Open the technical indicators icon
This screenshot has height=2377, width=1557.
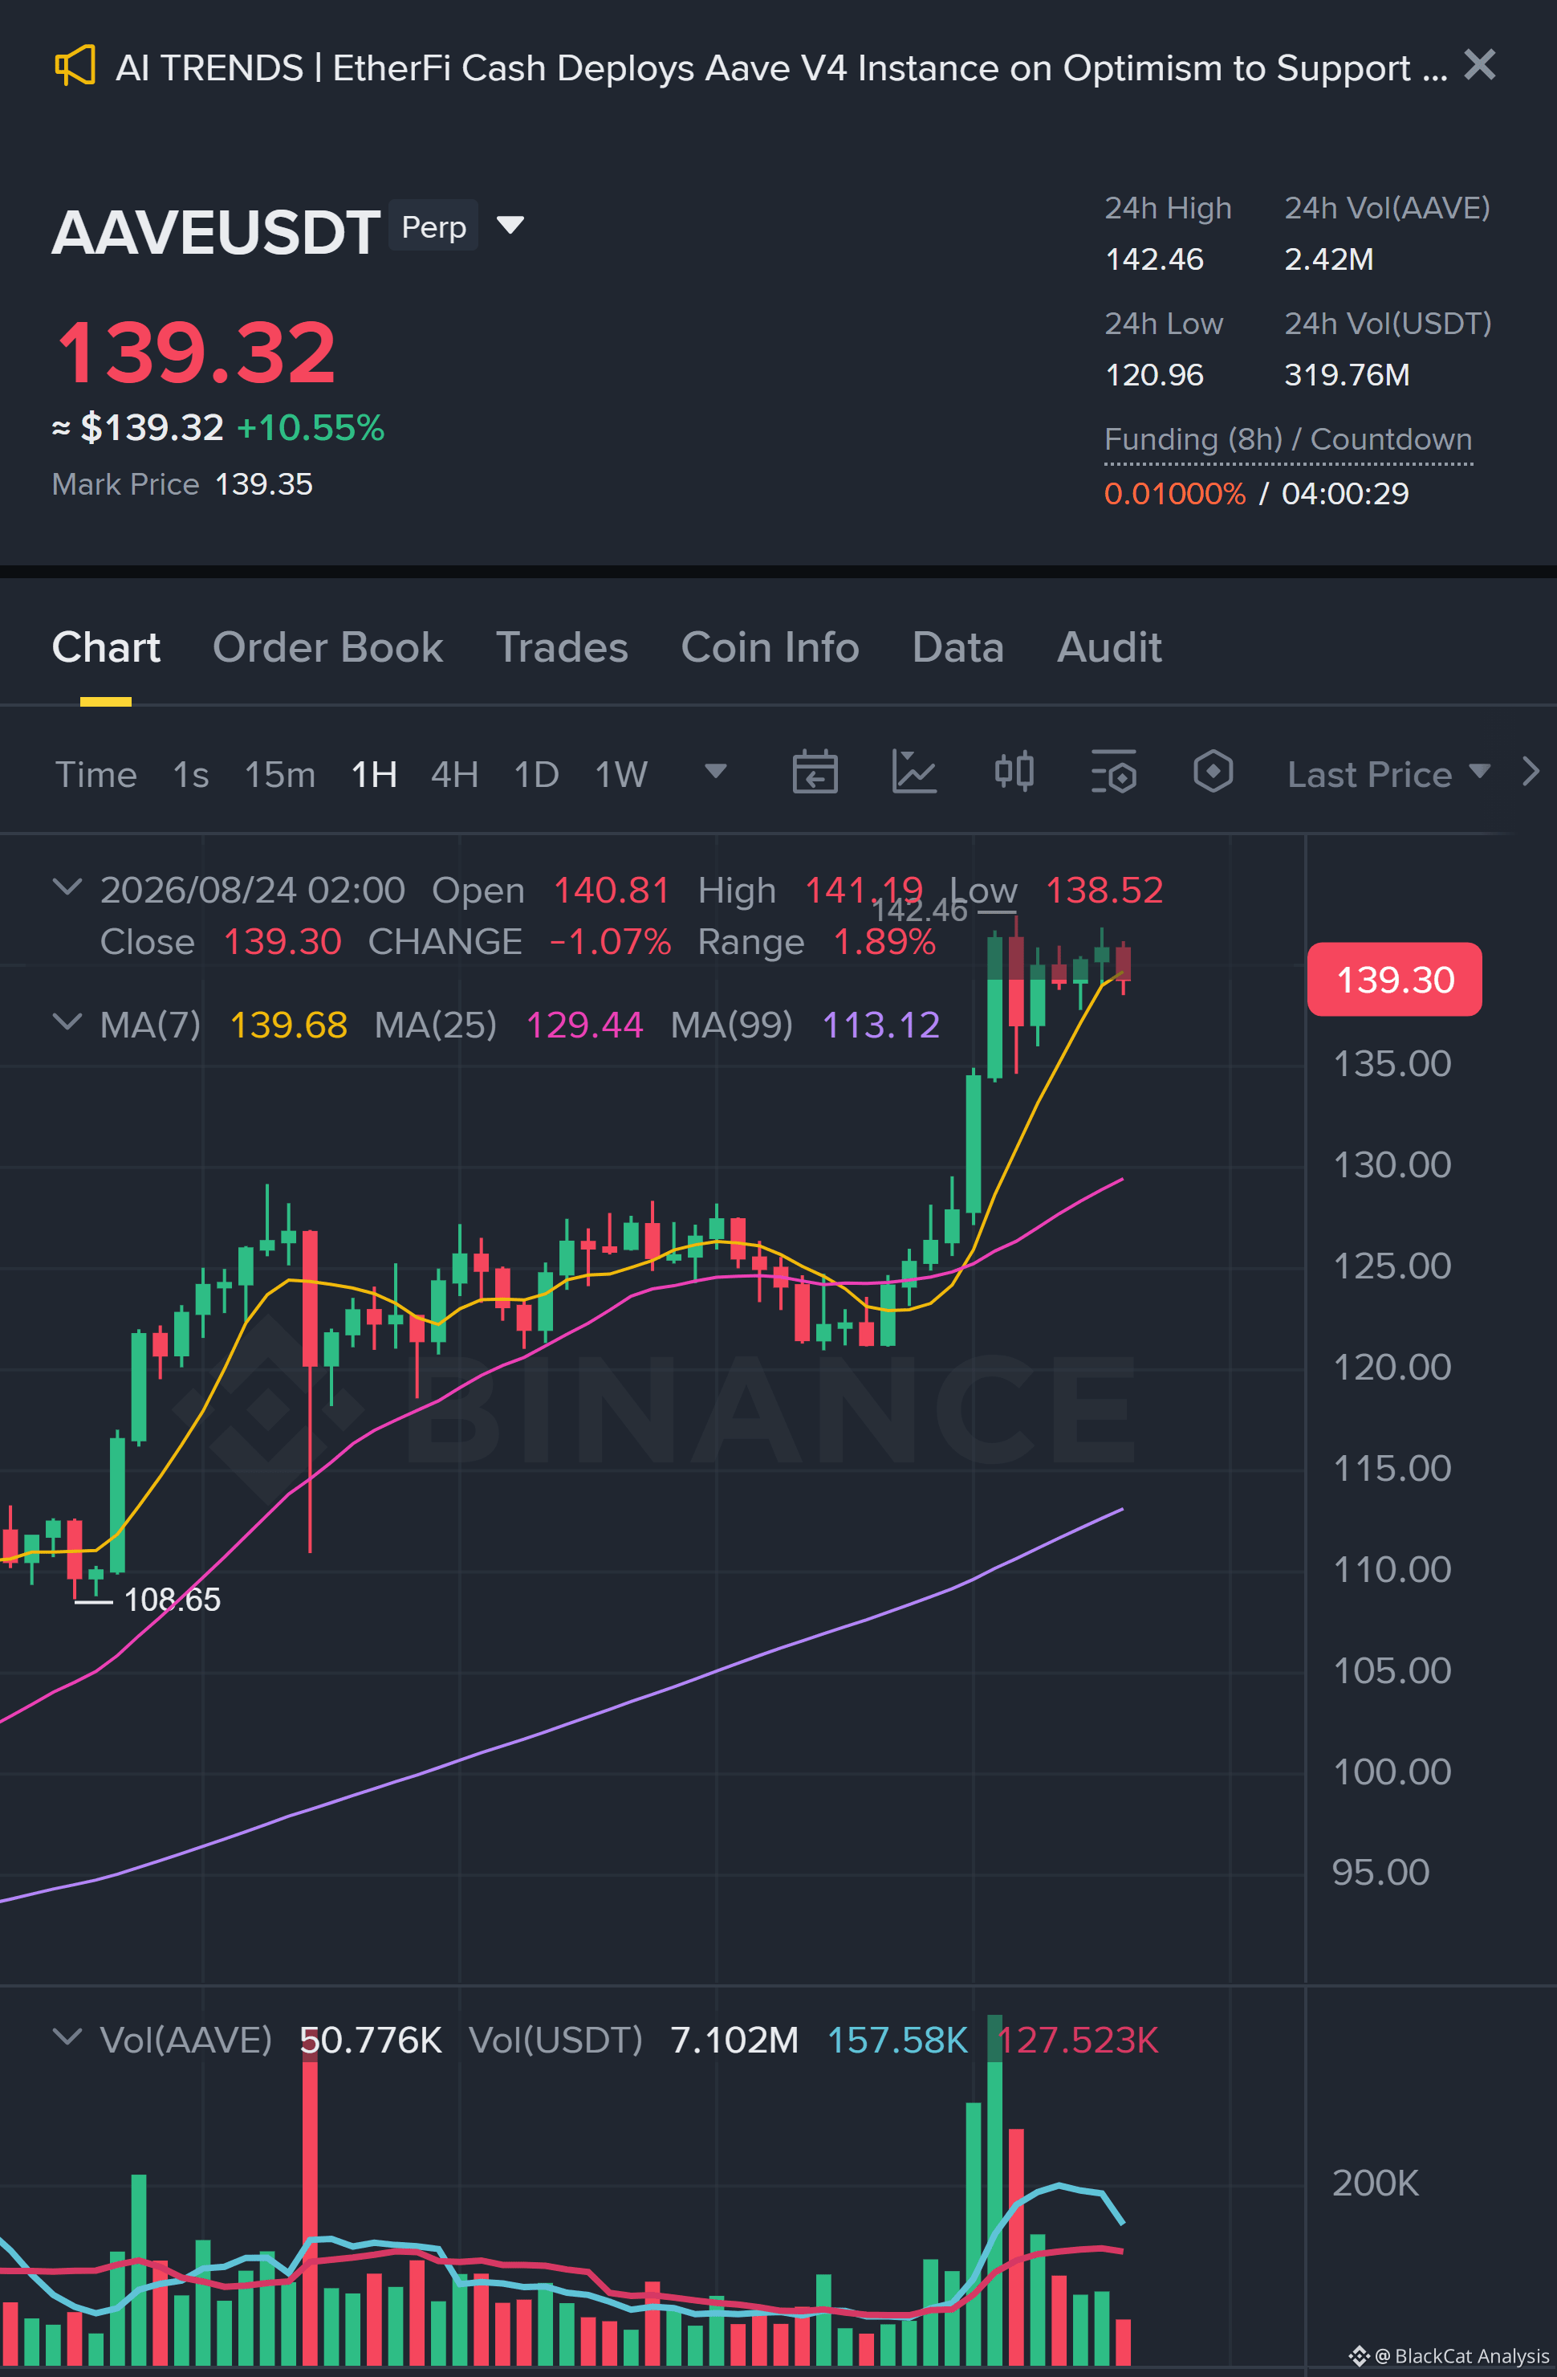(914, 772)
